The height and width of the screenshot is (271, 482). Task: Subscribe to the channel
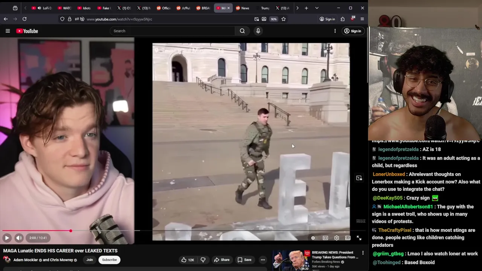pos(109,260)
